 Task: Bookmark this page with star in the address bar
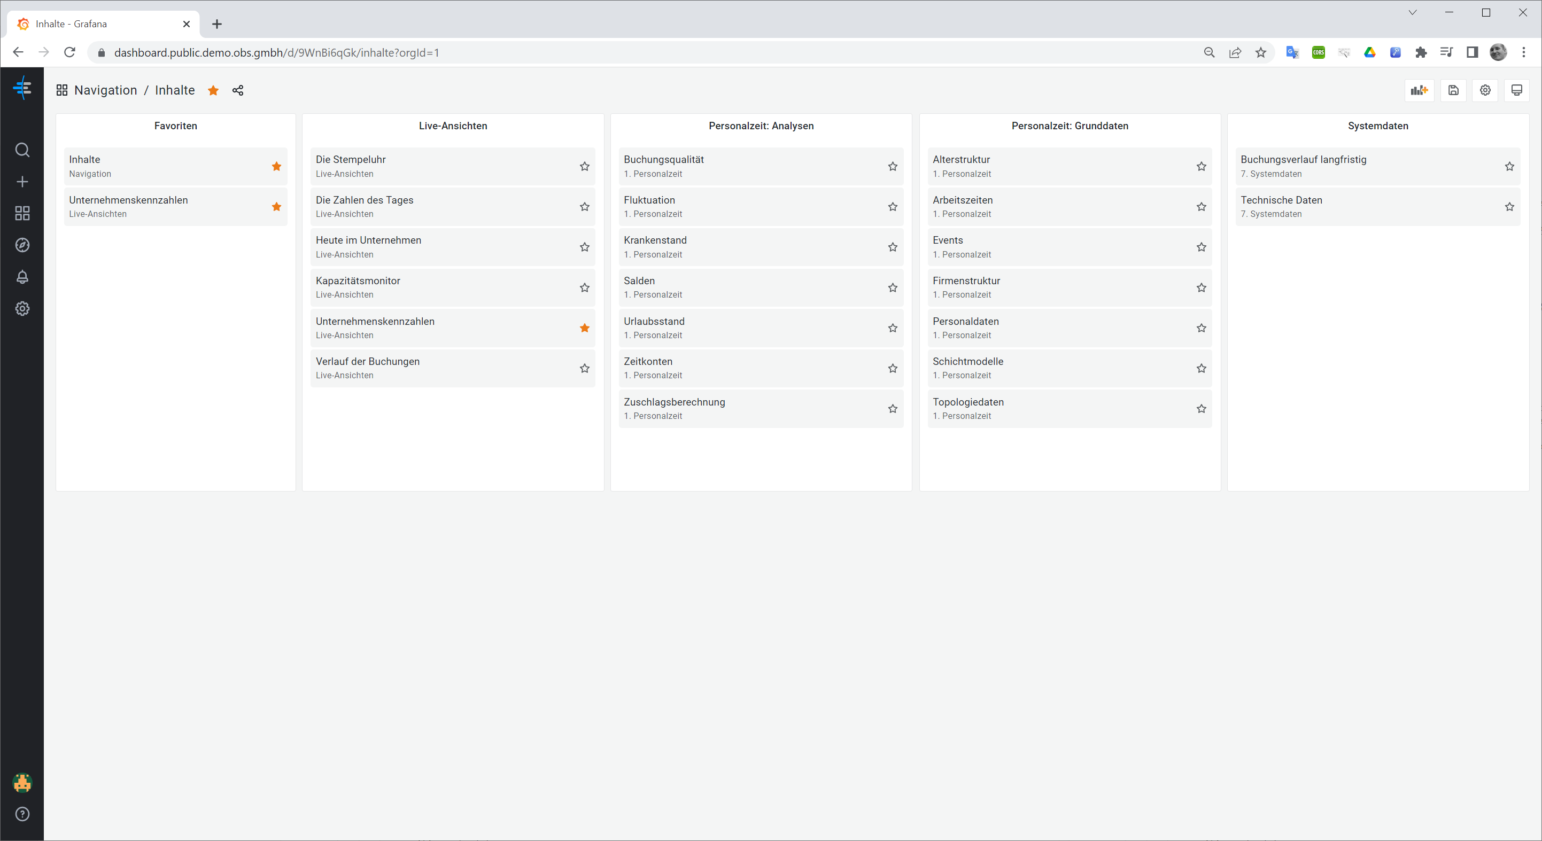1261,53
